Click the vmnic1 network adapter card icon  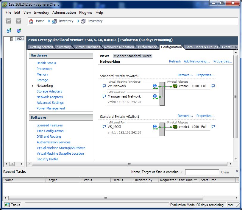(x=175, y=127)
